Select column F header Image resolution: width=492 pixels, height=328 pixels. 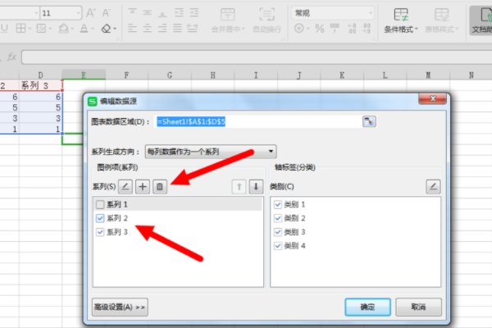126,75
